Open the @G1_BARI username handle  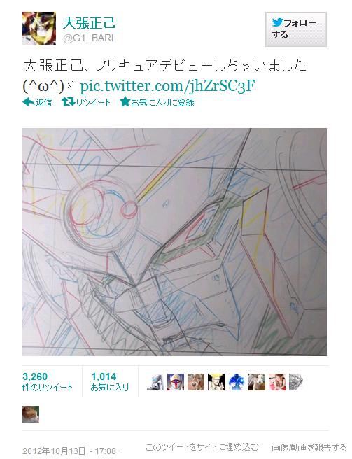coord(88,38)
